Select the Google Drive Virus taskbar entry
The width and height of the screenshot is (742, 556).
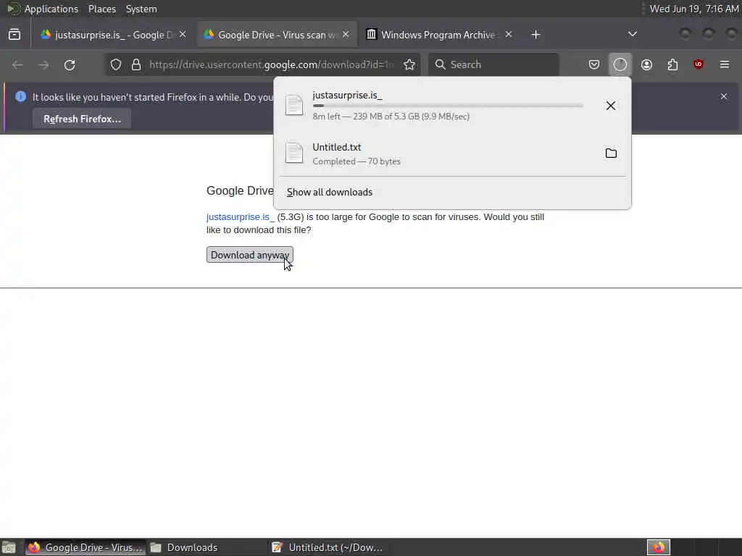(86, 547)
